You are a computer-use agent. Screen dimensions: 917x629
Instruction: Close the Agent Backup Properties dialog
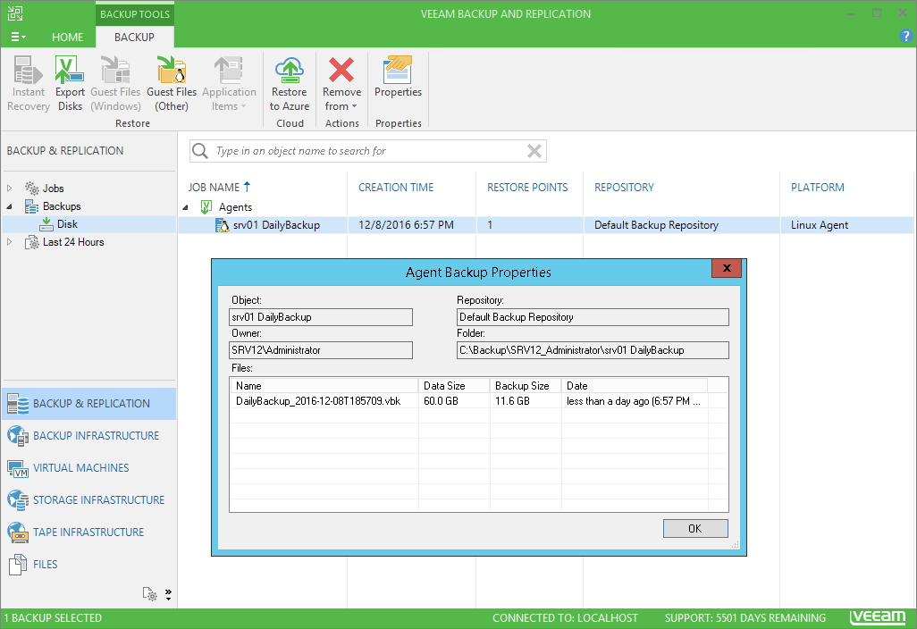pos(727,268)
